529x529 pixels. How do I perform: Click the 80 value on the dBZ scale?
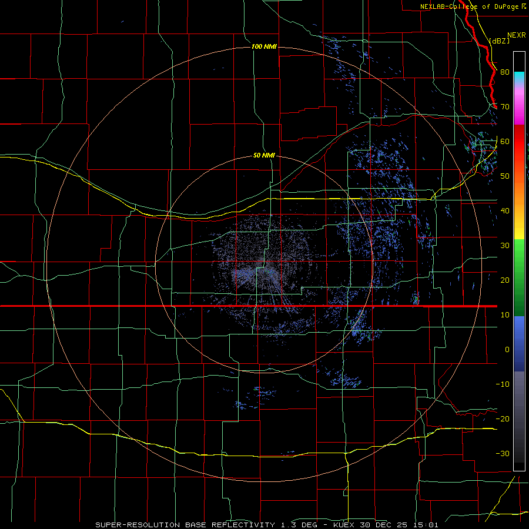(505, 72)
